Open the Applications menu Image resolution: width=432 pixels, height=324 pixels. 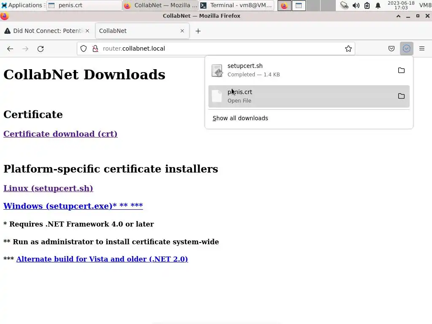[23, 5]
